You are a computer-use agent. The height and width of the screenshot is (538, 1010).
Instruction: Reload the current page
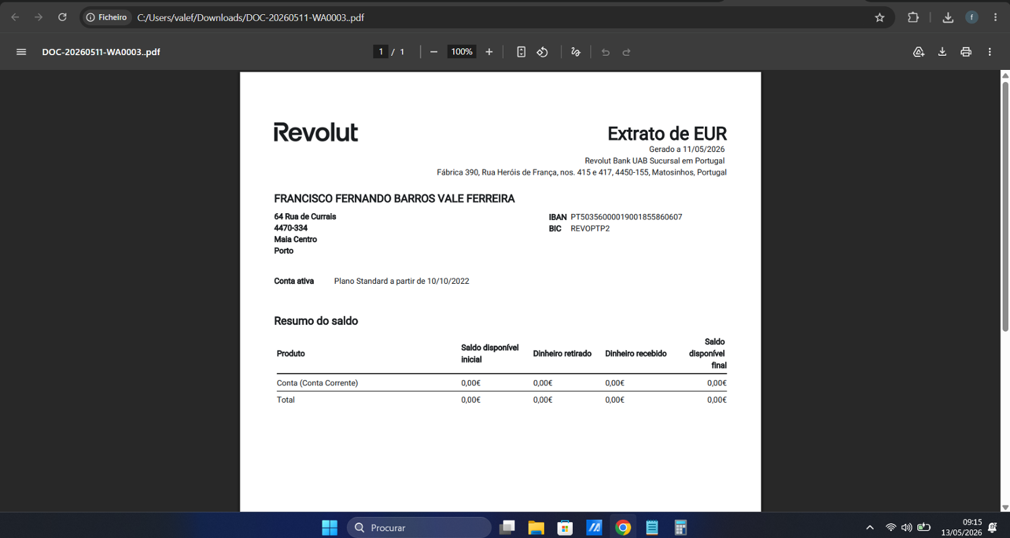coord(62,17)
